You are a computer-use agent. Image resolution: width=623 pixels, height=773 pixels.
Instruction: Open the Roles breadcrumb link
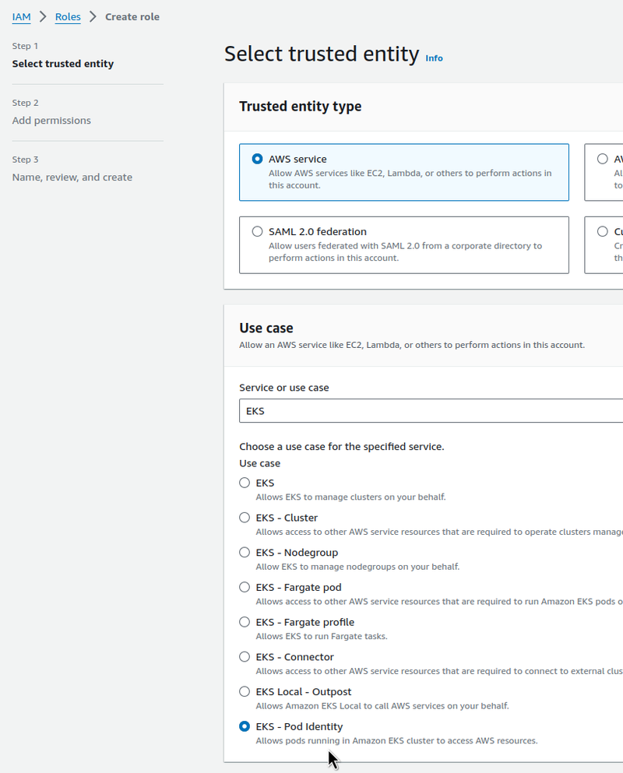[68, 17]
